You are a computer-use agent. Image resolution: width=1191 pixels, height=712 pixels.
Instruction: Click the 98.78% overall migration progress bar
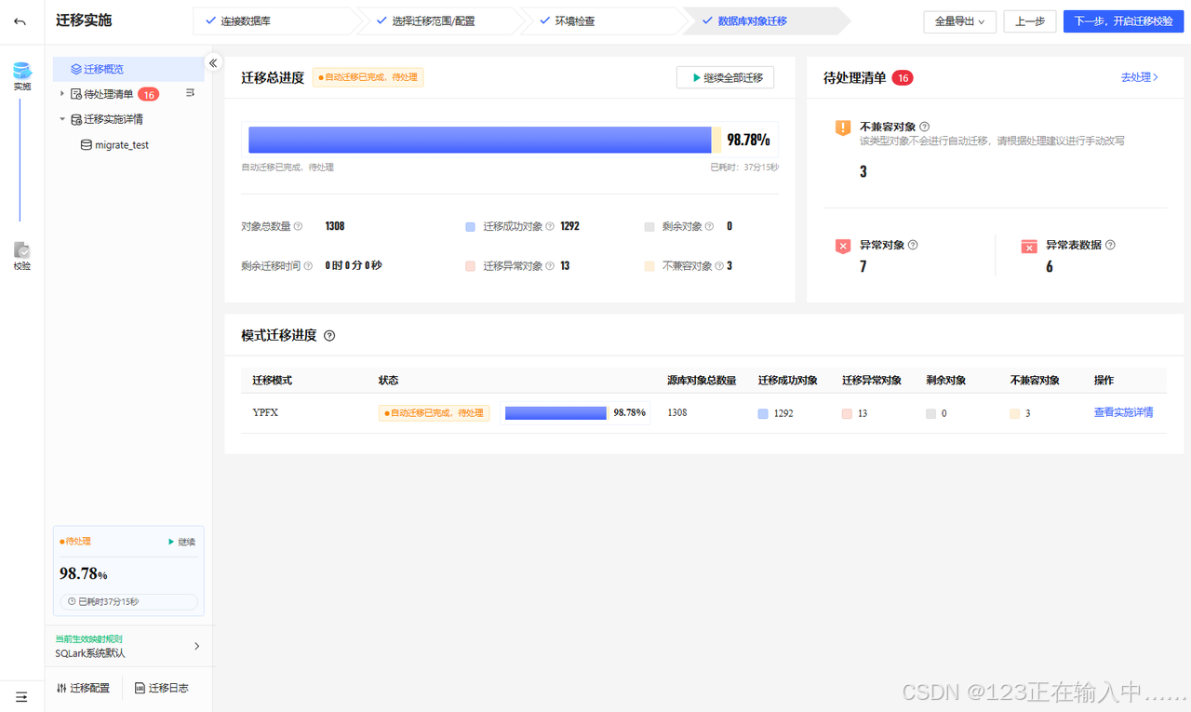pos(480,140)
